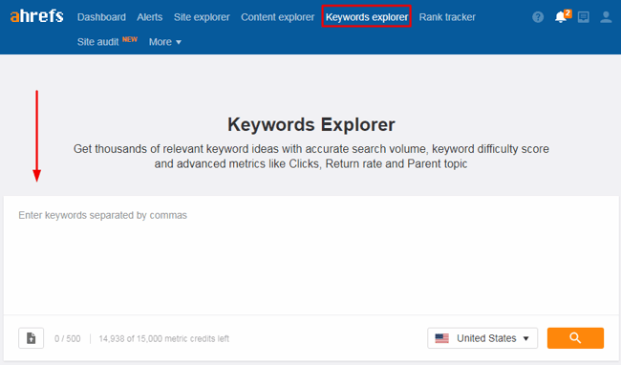
Task: Open the user account profile icon
Action: tap(606, 17)
